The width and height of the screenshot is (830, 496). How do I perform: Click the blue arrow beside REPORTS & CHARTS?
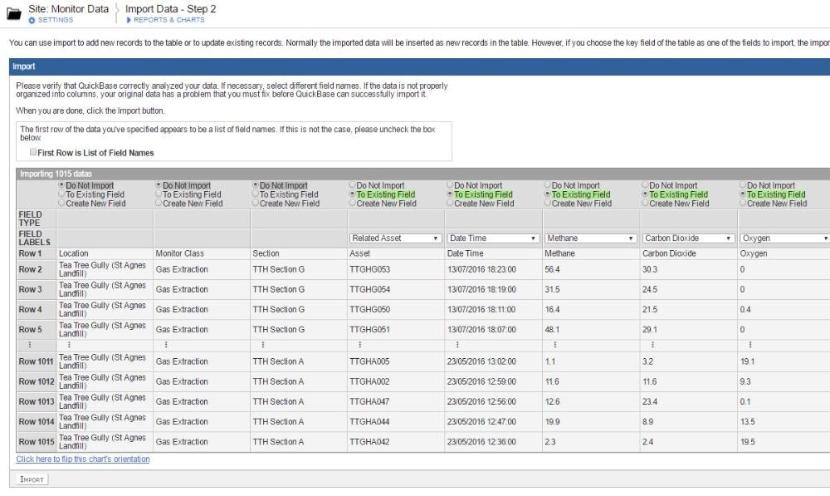[127, 18]
